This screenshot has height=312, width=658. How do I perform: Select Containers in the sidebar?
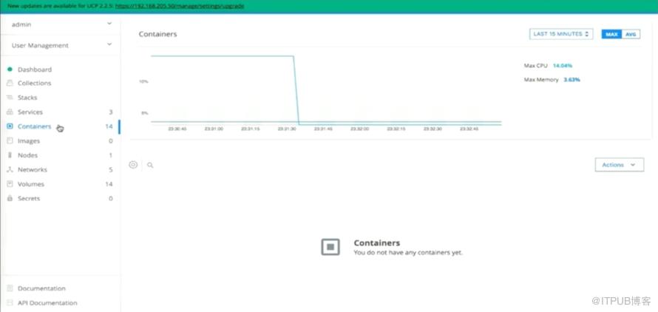35,126
